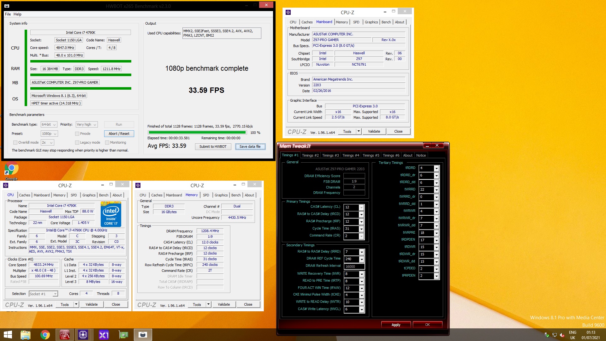Image resolution: width=606 pixels, height=341 pixels.
Task: Select Bench tab in CPU-Z Memory window
Action: pos(236,195)
